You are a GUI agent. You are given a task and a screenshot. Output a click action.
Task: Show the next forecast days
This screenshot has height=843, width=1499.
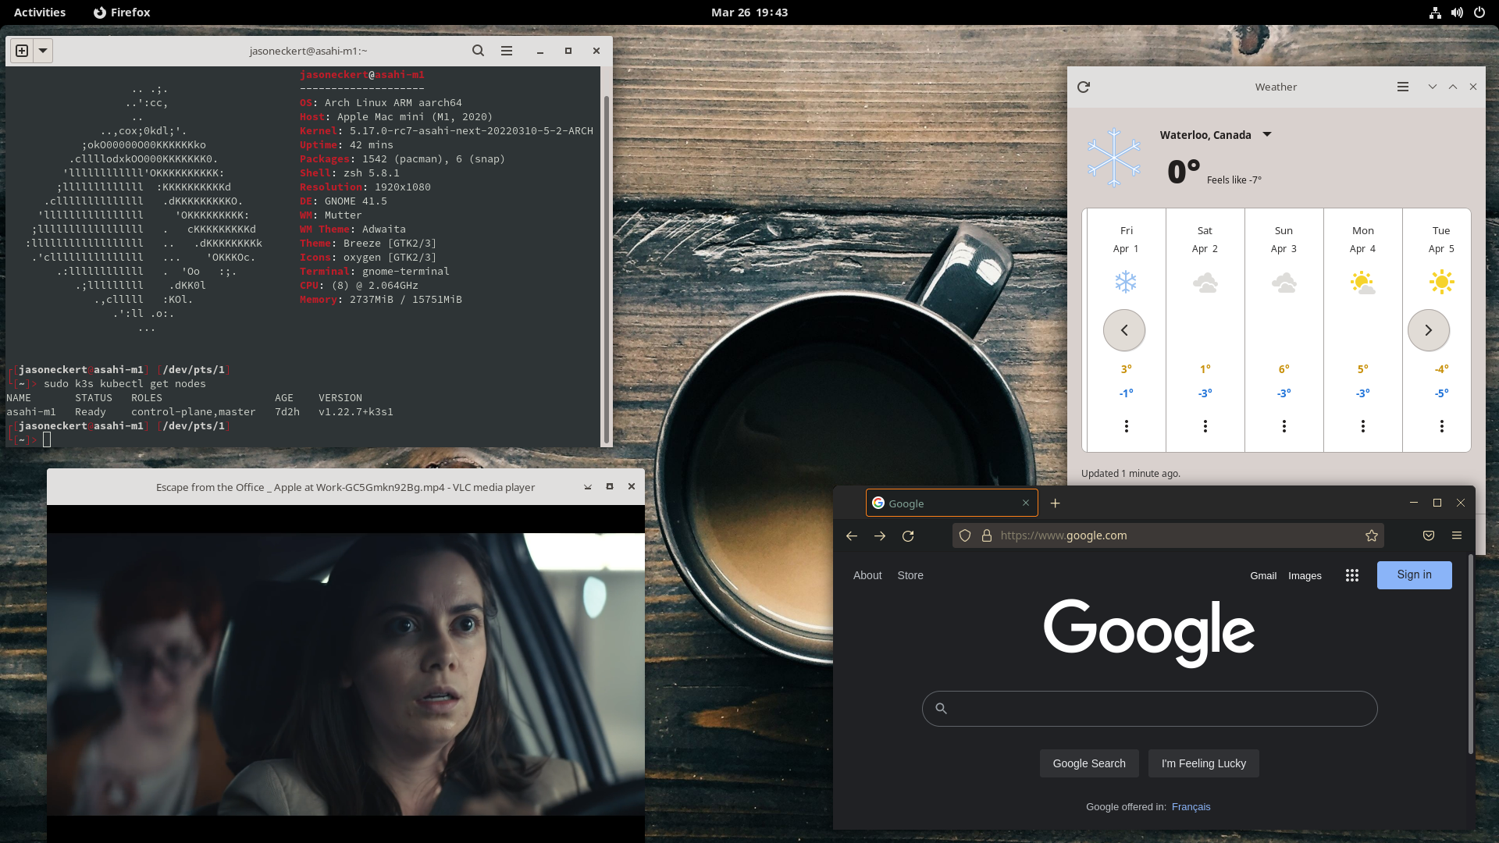click(x=1428, y=330)
